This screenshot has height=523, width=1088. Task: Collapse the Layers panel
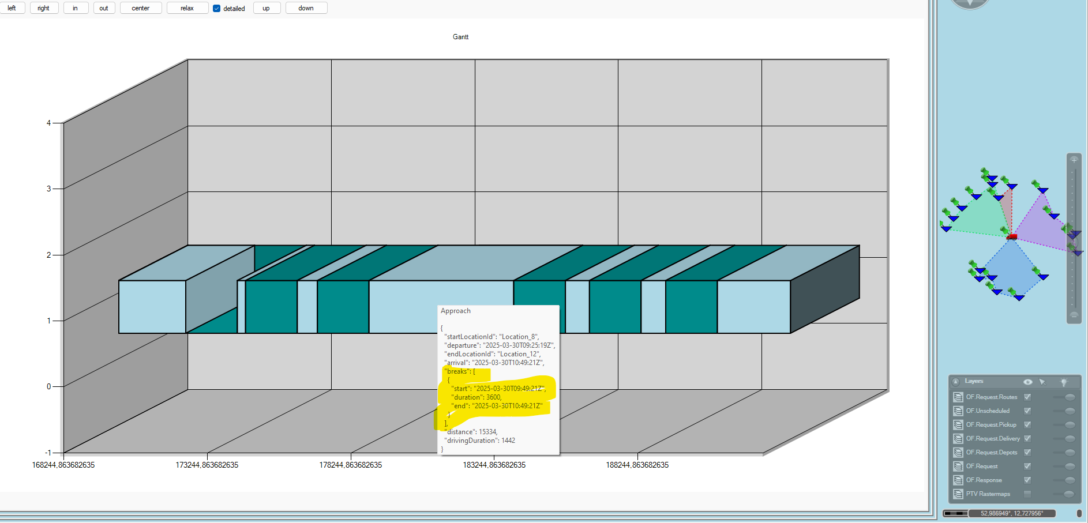click(x=956, y=382)
